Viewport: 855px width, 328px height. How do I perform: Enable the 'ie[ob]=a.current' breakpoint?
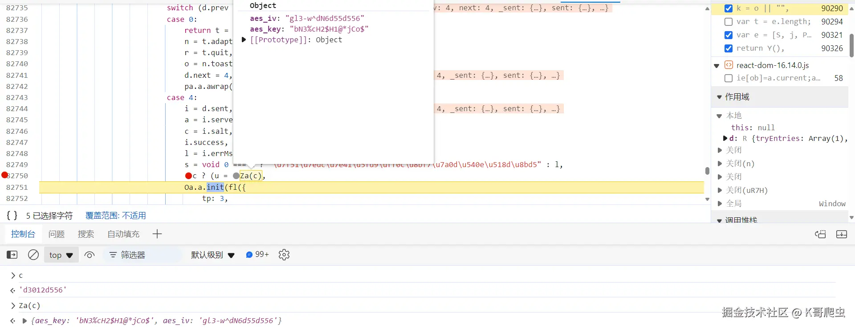point(729,78)
